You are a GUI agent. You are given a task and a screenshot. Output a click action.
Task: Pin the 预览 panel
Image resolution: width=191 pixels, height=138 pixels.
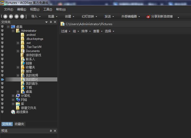[51, 131]
